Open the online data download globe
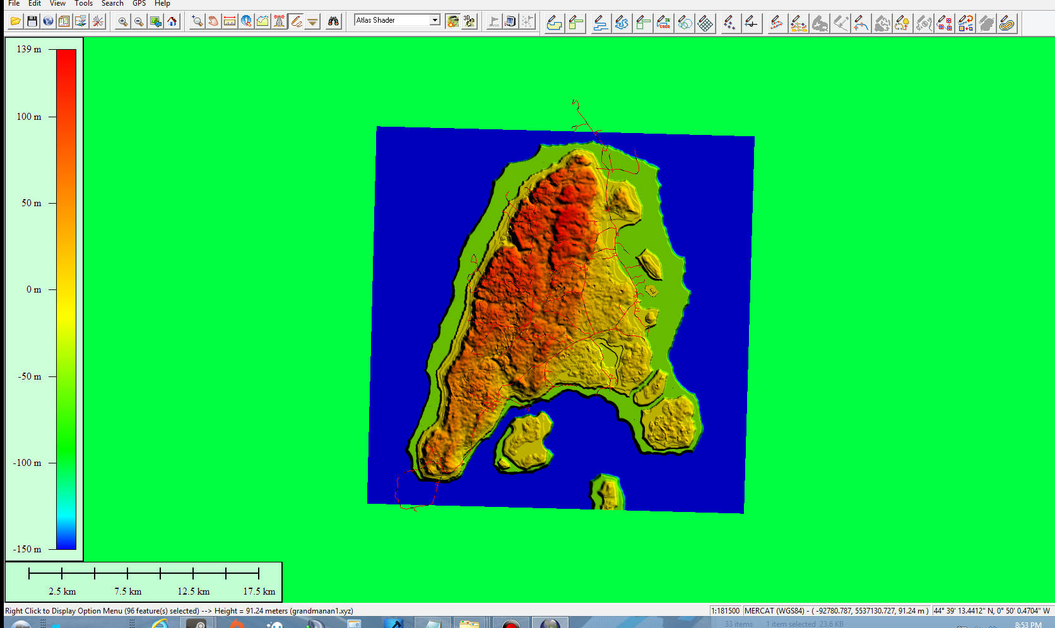Image resolution: width=1055 pixels, height=628 pixels. point(48,21)
